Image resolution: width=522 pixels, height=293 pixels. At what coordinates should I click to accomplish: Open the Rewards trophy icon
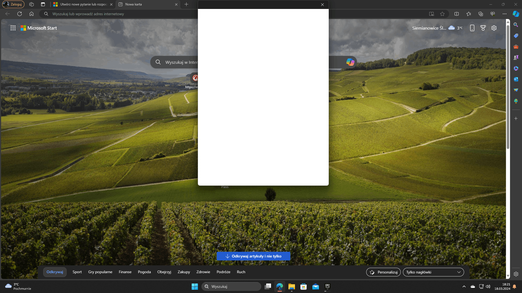click(x=483, y=28)
